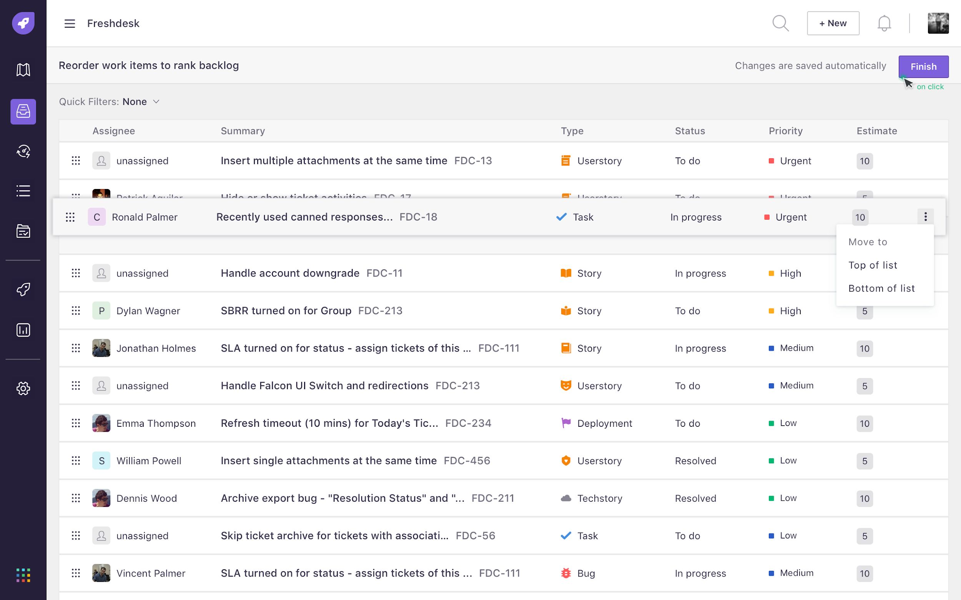This screenshot has width=961, height=600.
Task: Grab the drag handle of Vincent Palmer row
Action: pyautogui.click(x=76, y=573)
